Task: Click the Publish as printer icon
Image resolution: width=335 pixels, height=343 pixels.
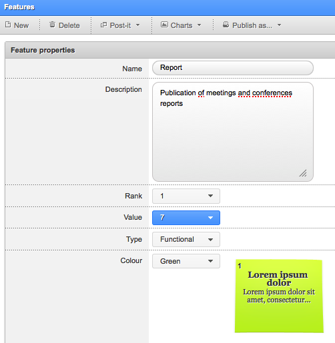Action: 226,25
